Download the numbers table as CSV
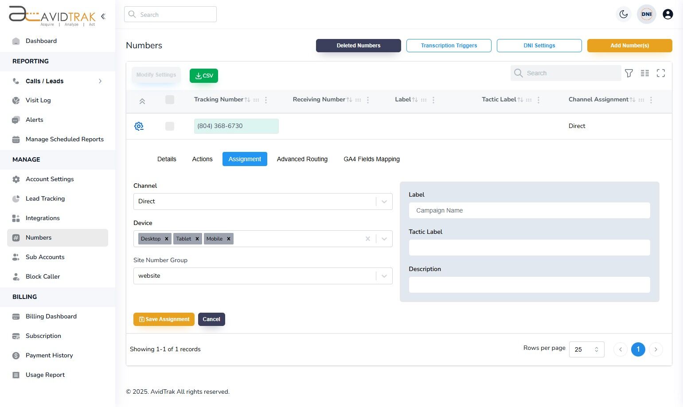Screen dimensions: 683x407 tap(203, 75)
